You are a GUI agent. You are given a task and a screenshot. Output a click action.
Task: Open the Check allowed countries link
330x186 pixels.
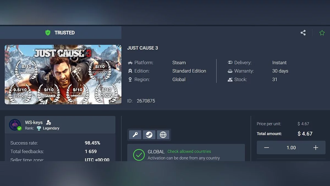tap(189, 152)
